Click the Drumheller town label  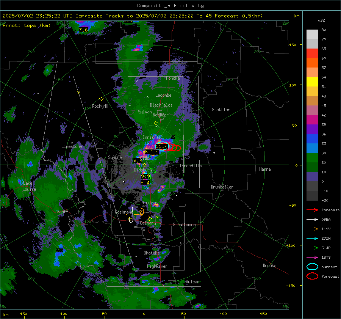[222, 187]
